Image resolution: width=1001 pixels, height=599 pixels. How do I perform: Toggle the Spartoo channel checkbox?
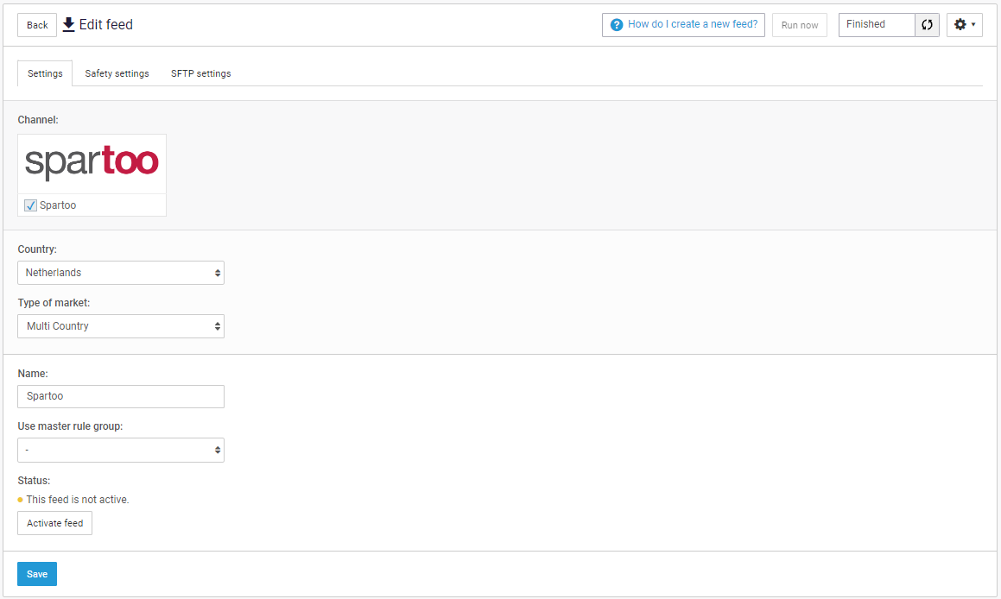point(31,205)
